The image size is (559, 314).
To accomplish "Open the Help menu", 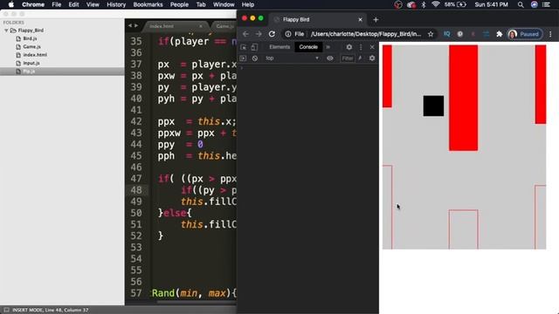I will point(248,4).
